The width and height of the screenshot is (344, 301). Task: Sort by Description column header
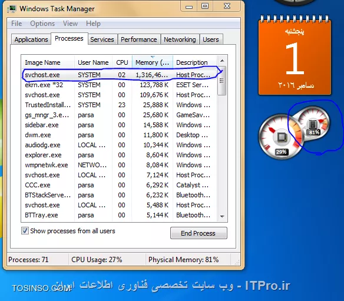pyautogui.click(x=195, y=62)
